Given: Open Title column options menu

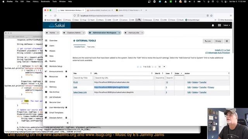Looking at the screenshot, I should click(91, 73).
